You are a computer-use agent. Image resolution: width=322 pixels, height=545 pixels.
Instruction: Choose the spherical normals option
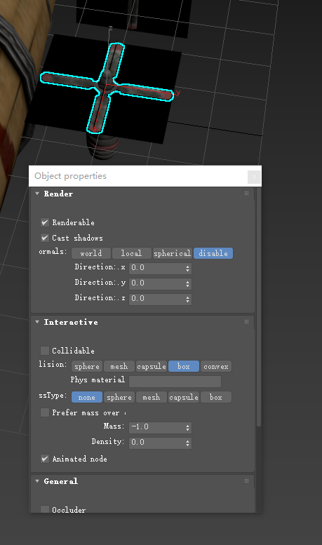click(x=172, y=253)
